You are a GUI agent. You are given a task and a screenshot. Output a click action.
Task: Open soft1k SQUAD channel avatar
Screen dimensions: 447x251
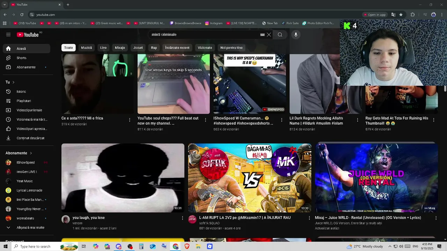[x=192, y=219]
